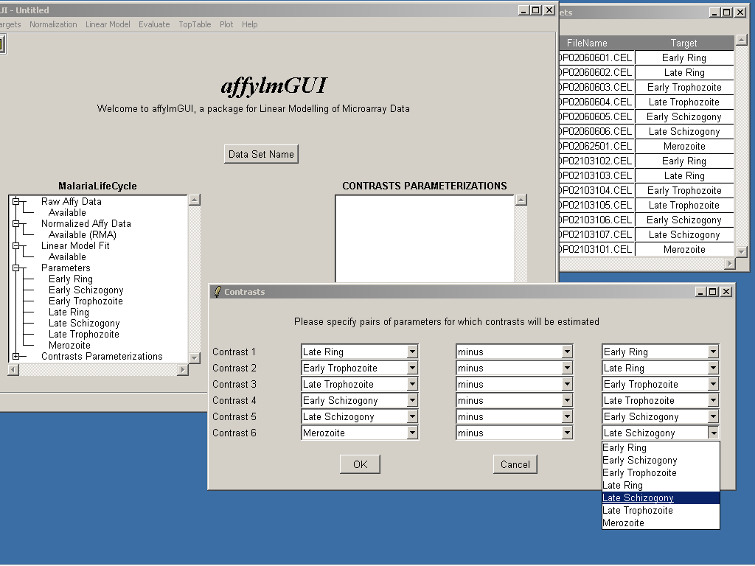The height and width of the screenshot is (566, 755).
Task: Choose Early Ring in the open dropdown list
Action: (624, 448)
